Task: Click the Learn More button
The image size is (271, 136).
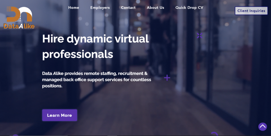Action: 60,115
